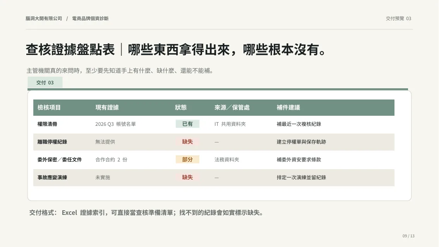Click the 補件建議 column header
Image resolution: width=439 pixels, height=247 pixels.
(x=288, y=108)
